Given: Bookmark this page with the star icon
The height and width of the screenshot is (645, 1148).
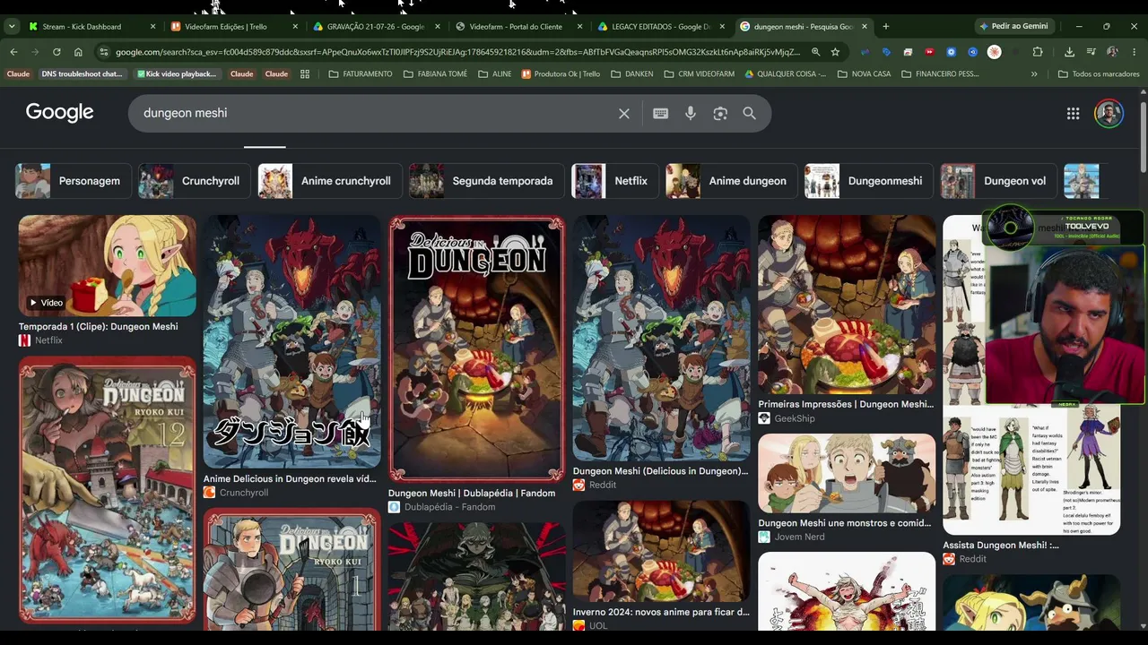Looking at the screenshot, I should [x=835, y=52].
